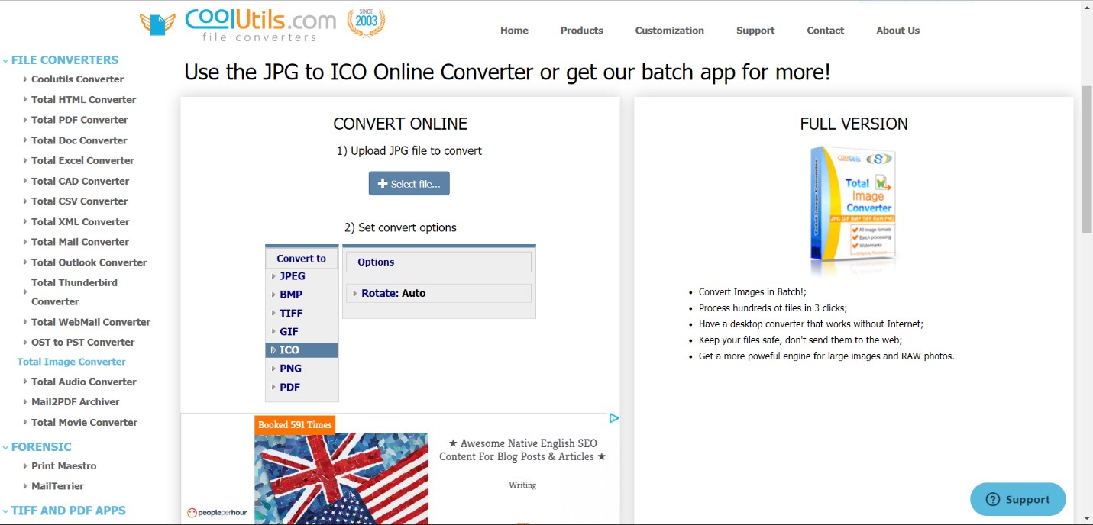1093x525 pixels.
Task: Open the Total PDF Converter link
Action: click(79, 120)
